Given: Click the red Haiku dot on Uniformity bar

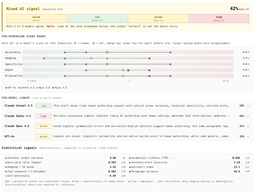Looking at the screenshot, I should click(170, 52).
